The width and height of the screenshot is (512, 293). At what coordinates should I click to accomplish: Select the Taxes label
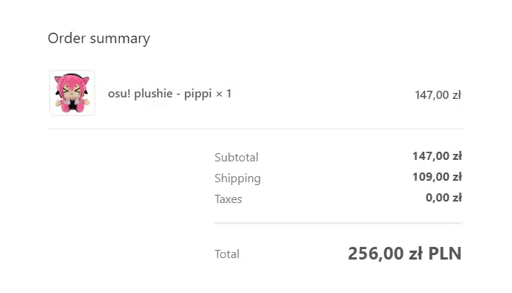(228, 199)
